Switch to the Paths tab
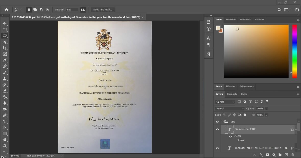301x158 pixels. (x=244, y=94)
